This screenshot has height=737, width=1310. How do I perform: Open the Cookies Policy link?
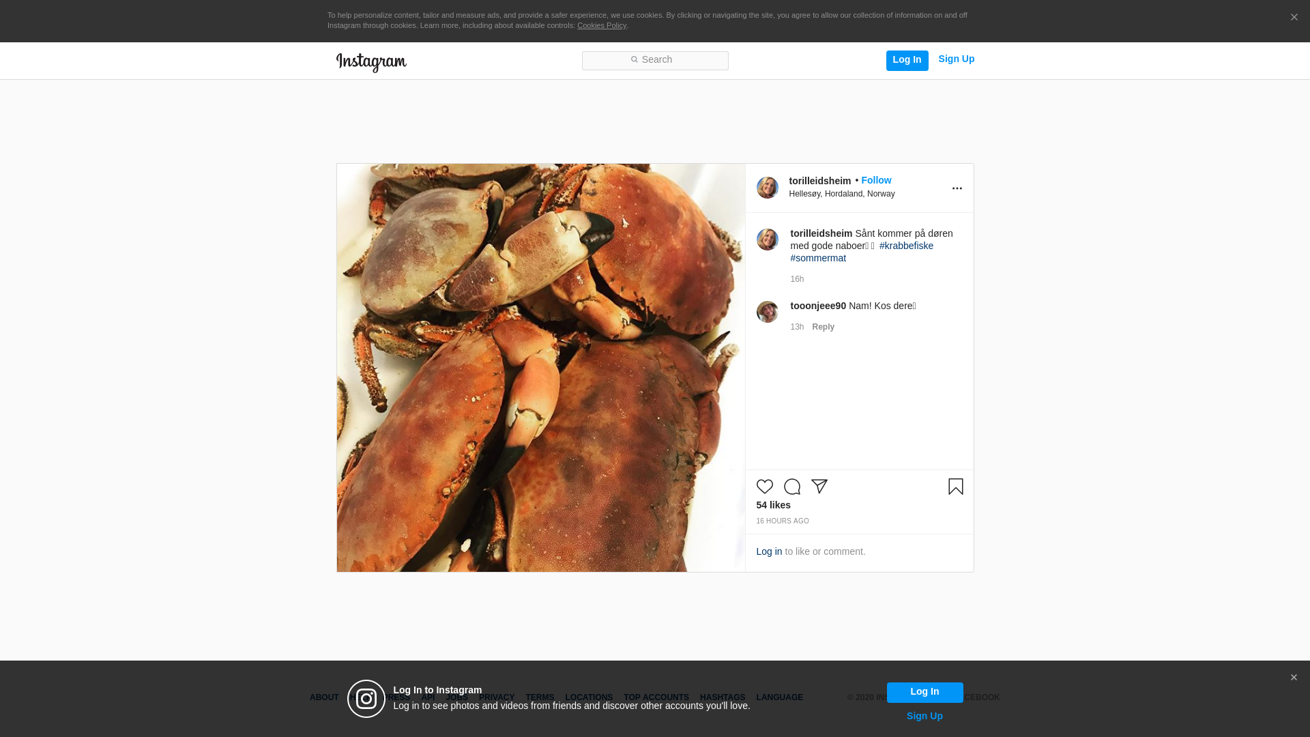[x=601, y=25]
